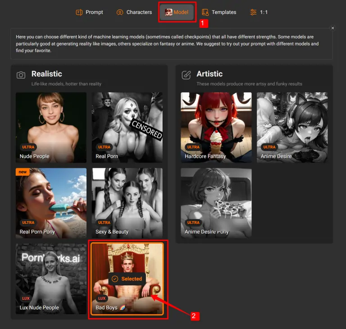Viewport: 346px width, 329px height.
Task: Click 'Life-like models, hotter than reality' subtitle
Action: point(66,84)
